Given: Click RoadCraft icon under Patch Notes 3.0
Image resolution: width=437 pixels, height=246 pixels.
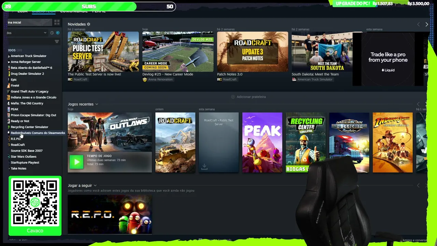Looking at the screenshot, I should (x=219, y=80).
